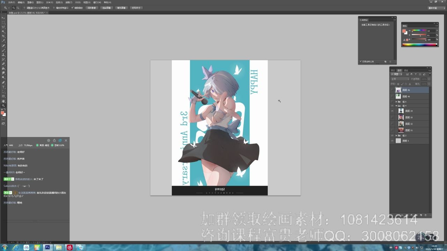Open the blend mode dropdown in Layers panel
447x251 pixels.
[400, 79]
